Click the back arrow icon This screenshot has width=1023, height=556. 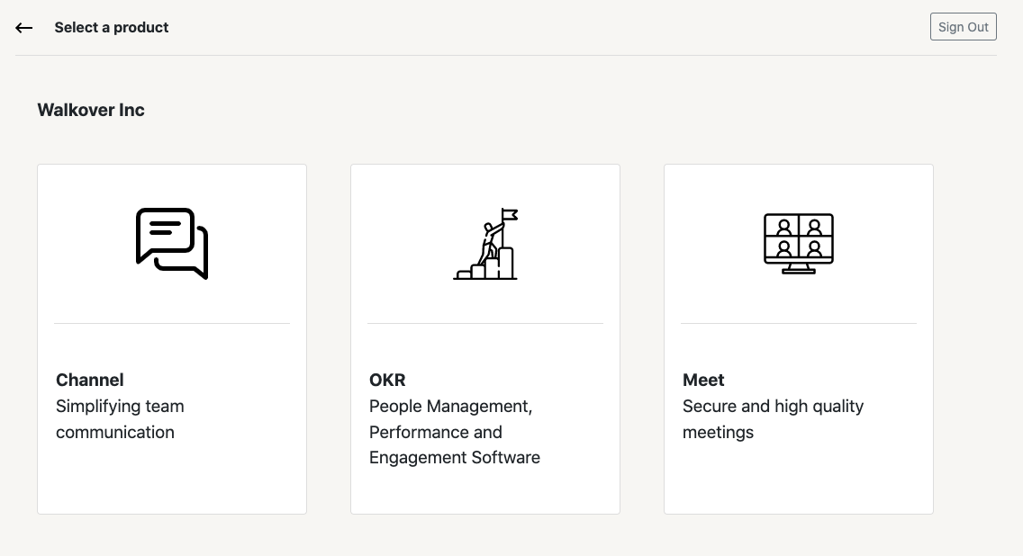(x=24, y=27)
